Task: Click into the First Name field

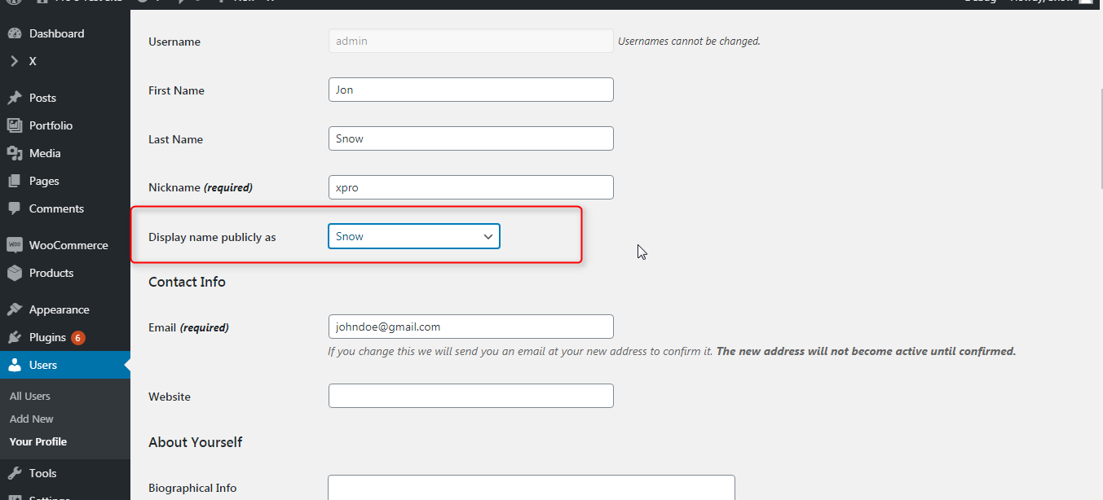Action: [x=471, y=90]
